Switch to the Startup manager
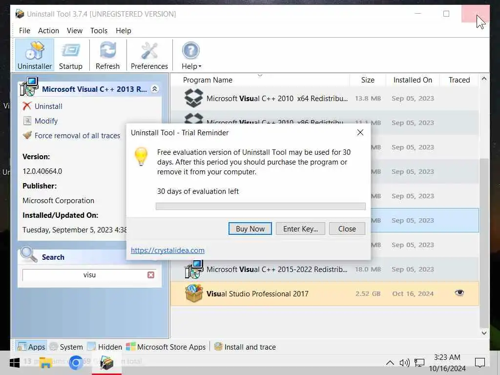 click(x=70, y=55)
